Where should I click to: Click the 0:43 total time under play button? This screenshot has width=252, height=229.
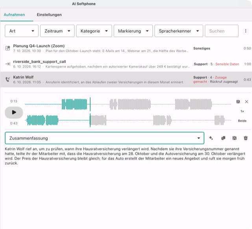click(14, 123)
